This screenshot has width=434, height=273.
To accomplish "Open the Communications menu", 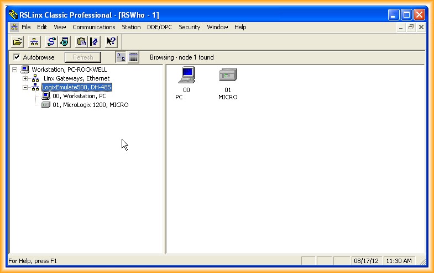I will click(93, 27).
